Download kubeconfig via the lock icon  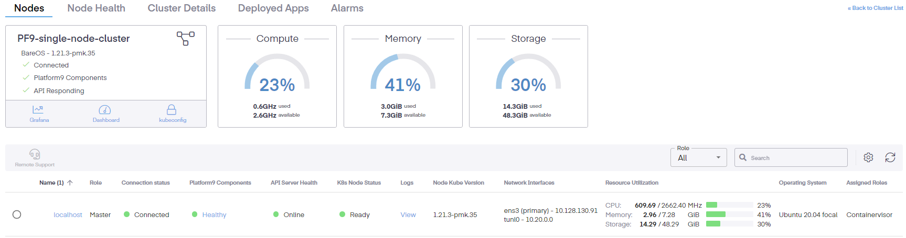pyautogui.click(x=172, y=110)
